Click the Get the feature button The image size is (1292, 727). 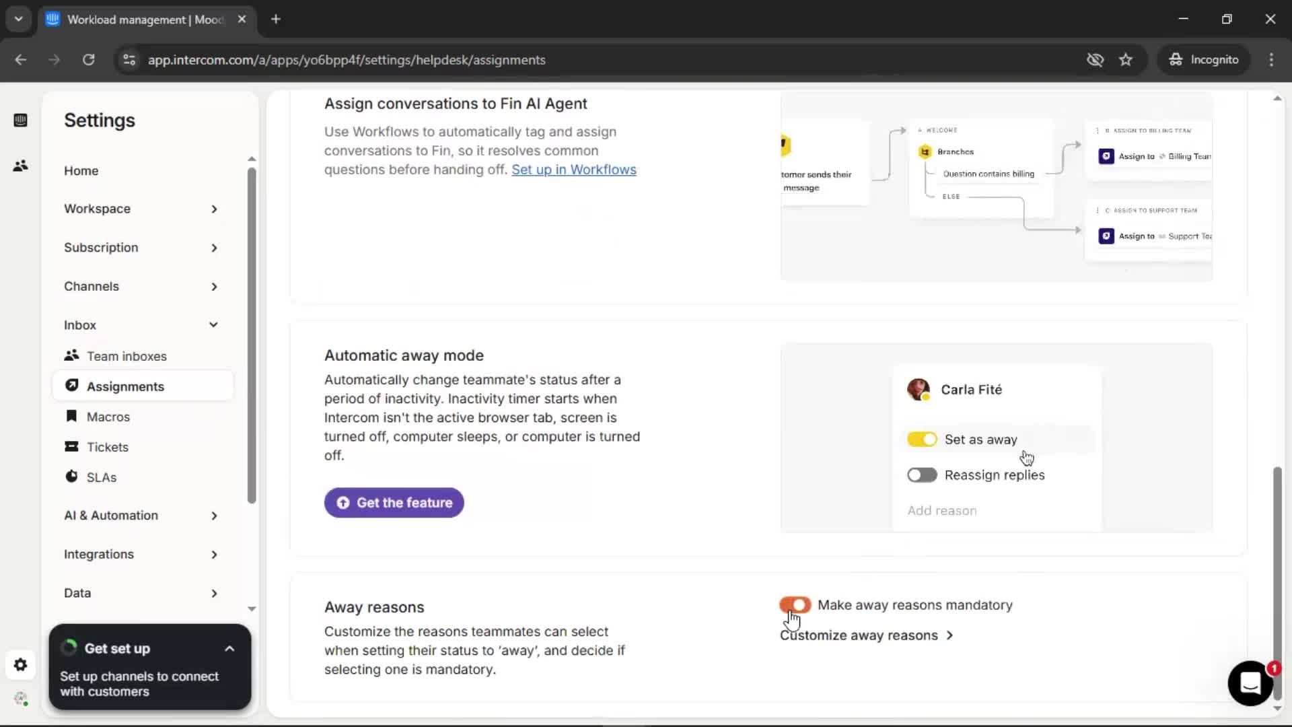click(394, 503)
